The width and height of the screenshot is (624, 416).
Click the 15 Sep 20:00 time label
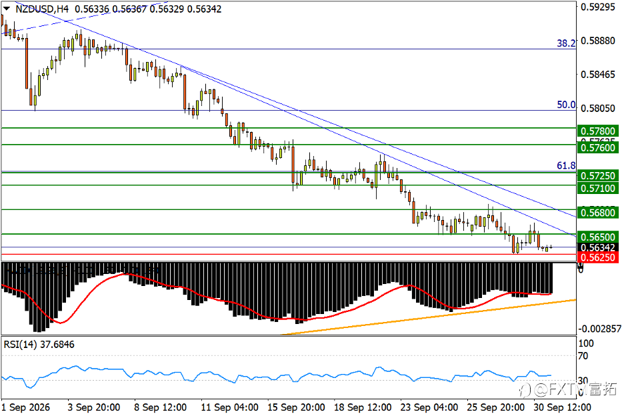pyautogui.click(x=296, y=407)
